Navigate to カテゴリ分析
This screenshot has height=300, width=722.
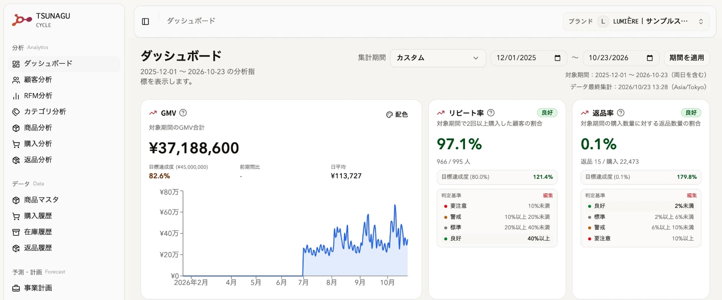[64, 112]
